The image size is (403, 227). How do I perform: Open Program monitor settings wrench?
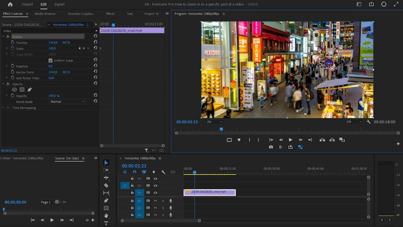tap(368, 122)
